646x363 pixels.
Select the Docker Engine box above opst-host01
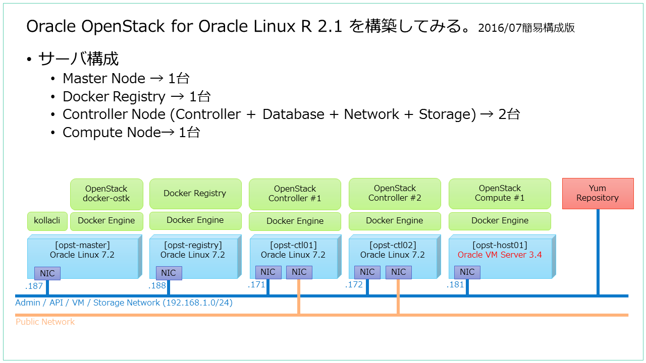[500, 221]
